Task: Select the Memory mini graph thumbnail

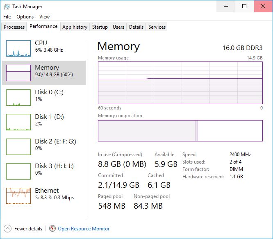Action: [x=18, y=73]
